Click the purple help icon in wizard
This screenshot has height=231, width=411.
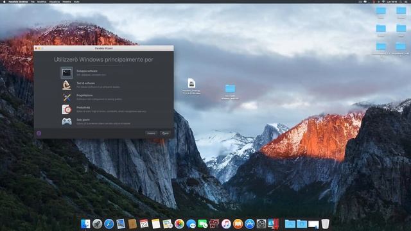(x=39, y=133)
